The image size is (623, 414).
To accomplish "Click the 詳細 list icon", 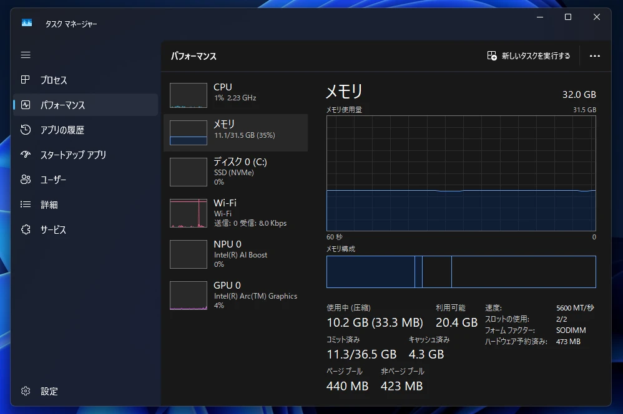I will (26, 205).
